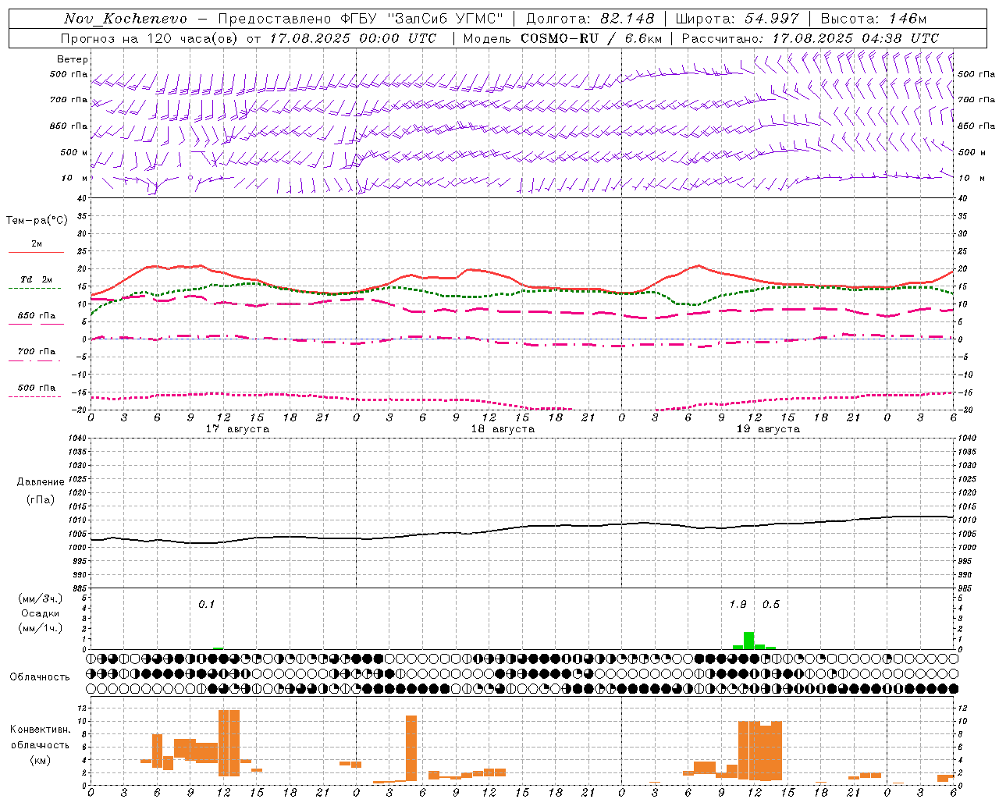Click 'Предоставлено ФГБУ ЗапСиб УГМС' text

click(361, 19)
